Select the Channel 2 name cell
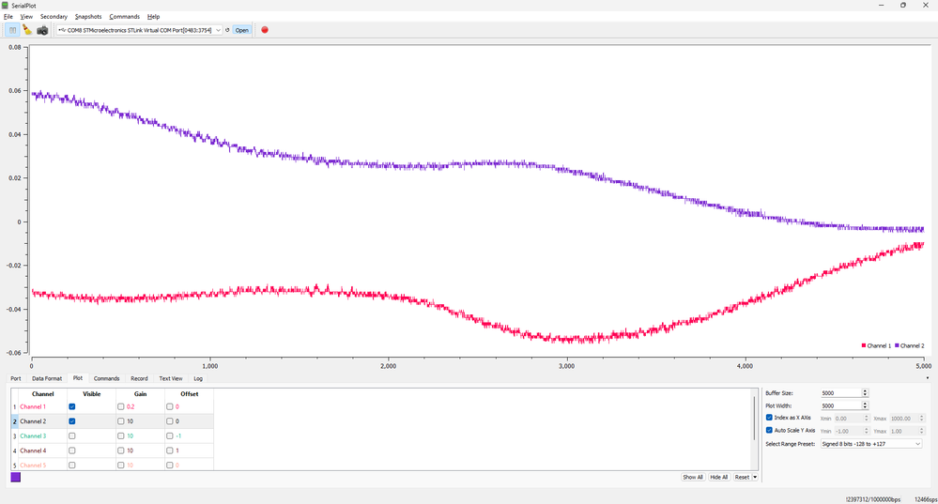Viewport: 938px width, 504px height. [x=42, y=420]
